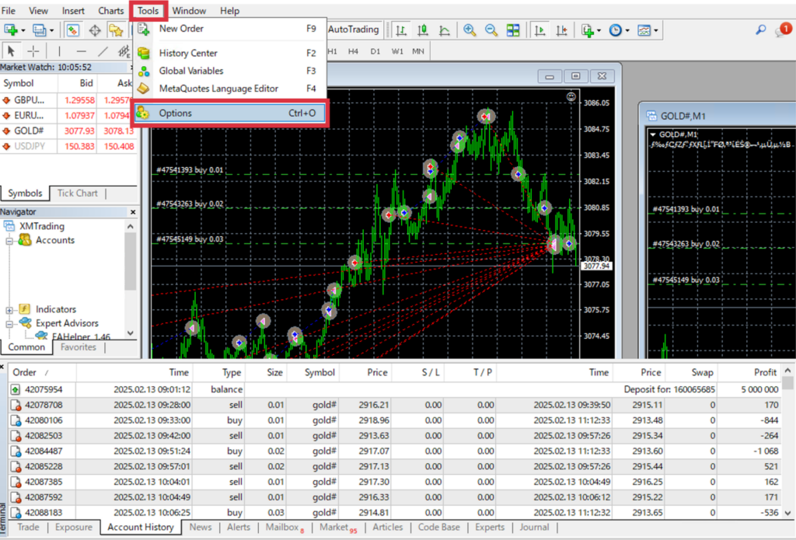Open the New Chart dropdown arrow
Viewport: 796px width, 540px height.
(x=23, y=31)
